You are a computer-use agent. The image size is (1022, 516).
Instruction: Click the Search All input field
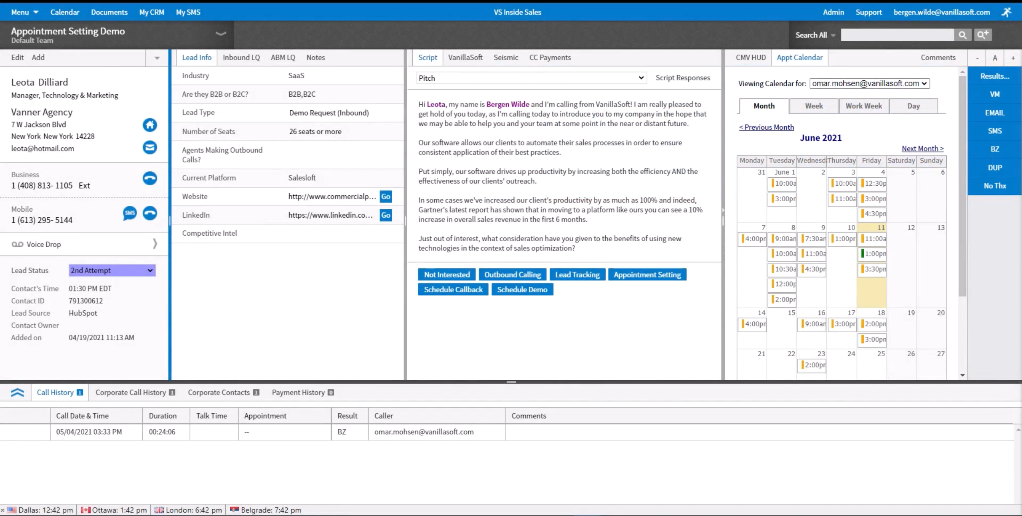[x=897, y=35]
